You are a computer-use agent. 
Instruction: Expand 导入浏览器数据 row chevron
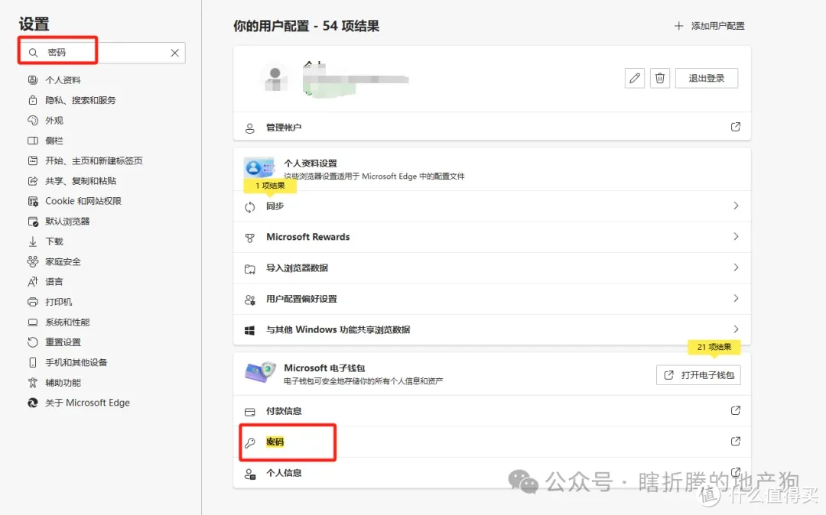tap(736, 267)
